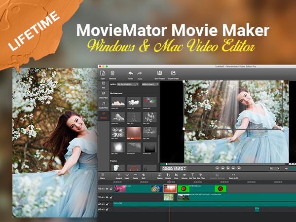The image size is (296, 222).
Task: Click the preview volume slider
Action: coord(292,168)
